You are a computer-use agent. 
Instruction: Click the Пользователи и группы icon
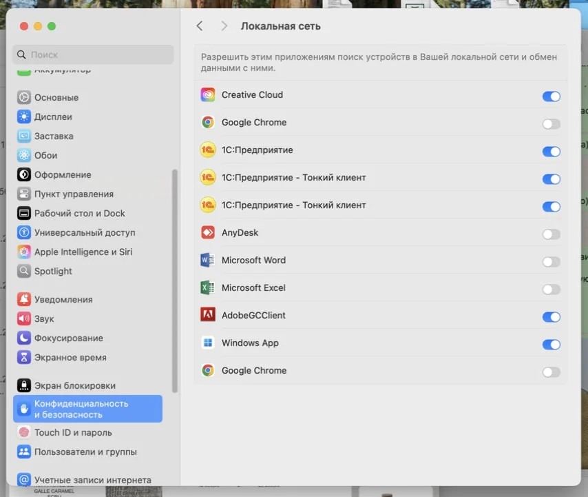coord(24,452)
